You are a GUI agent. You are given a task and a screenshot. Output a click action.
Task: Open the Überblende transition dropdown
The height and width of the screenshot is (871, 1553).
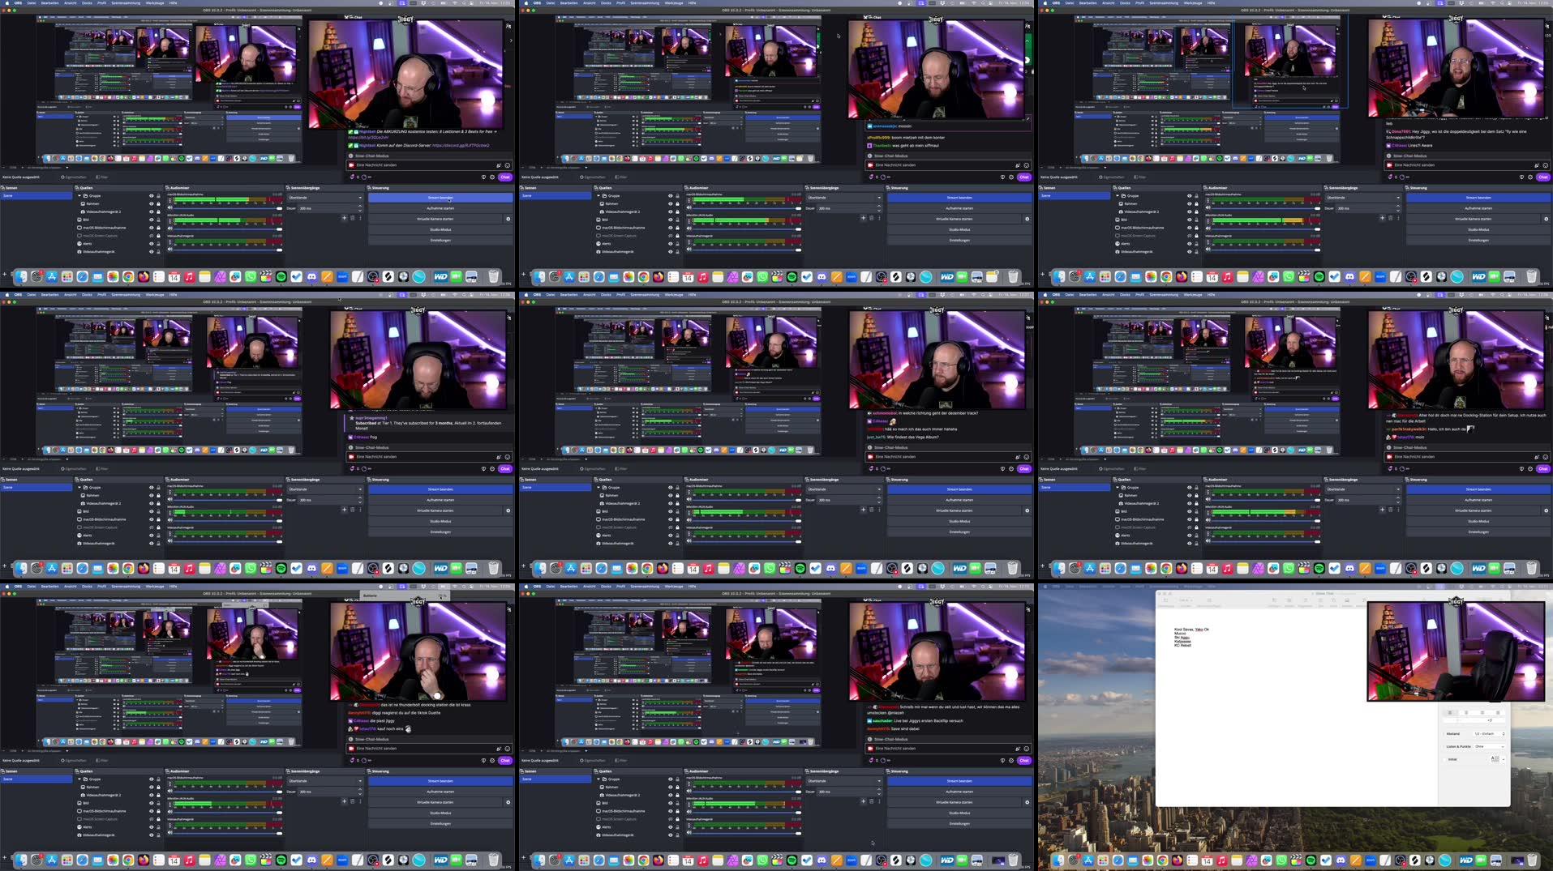(x=325, y=198)
